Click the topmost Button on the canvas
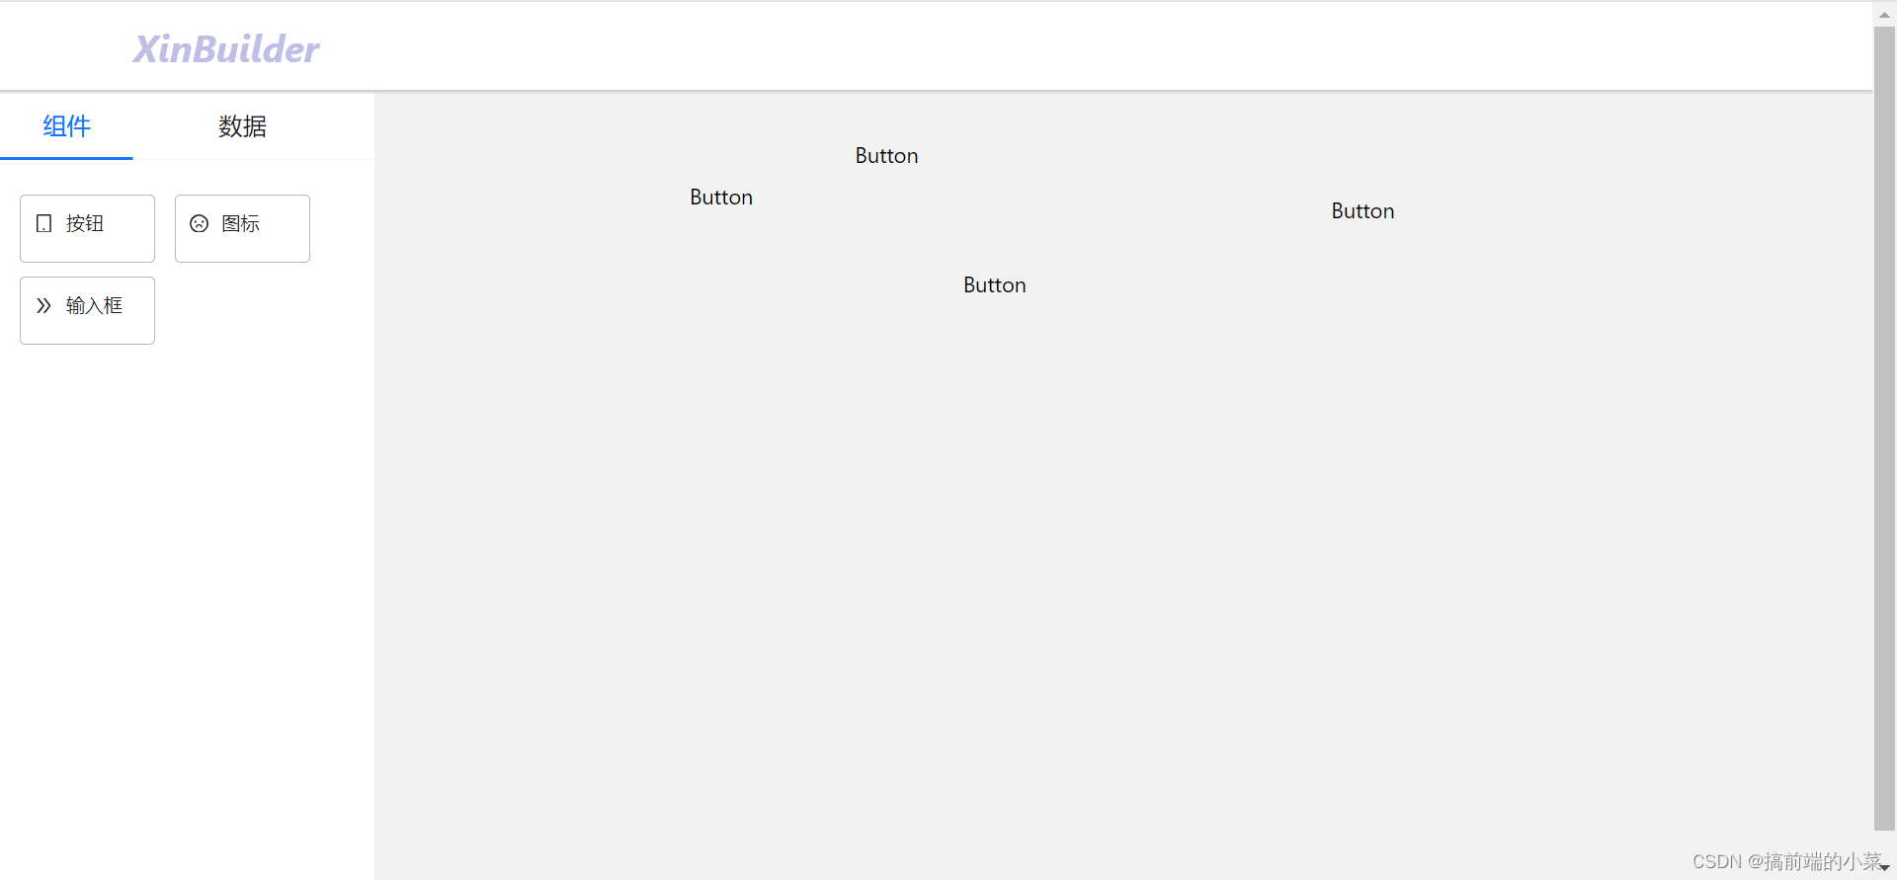 point(886,156)
